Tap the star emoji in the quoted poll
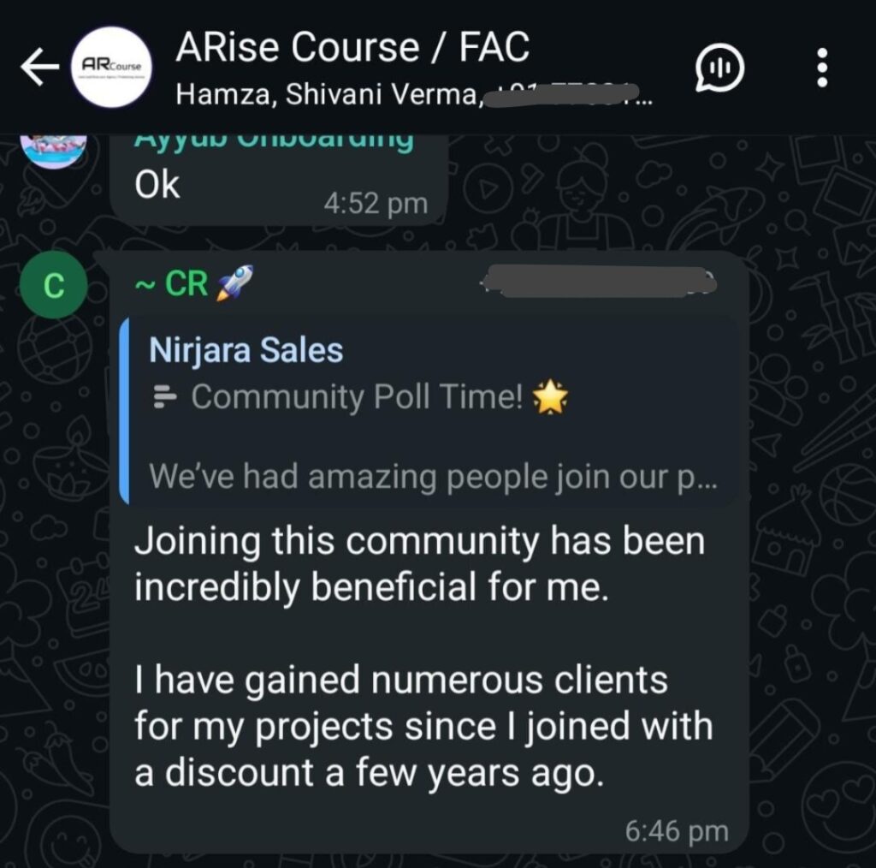 click(x=550, y=397)
